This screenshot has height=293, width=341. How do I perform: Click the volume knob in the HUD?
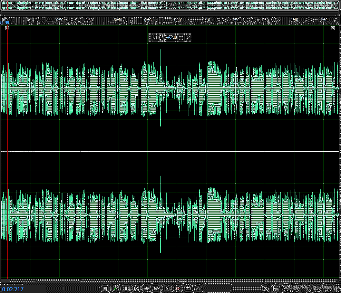(162, 37)
